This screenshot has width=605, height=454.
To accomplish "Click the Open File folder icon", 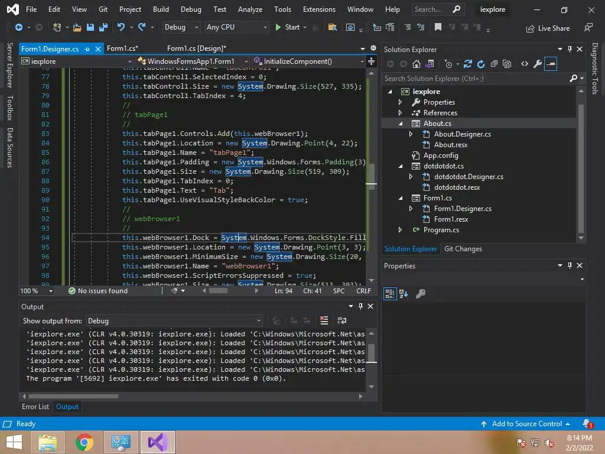I will pyautogui.click(x=77, y=27).
